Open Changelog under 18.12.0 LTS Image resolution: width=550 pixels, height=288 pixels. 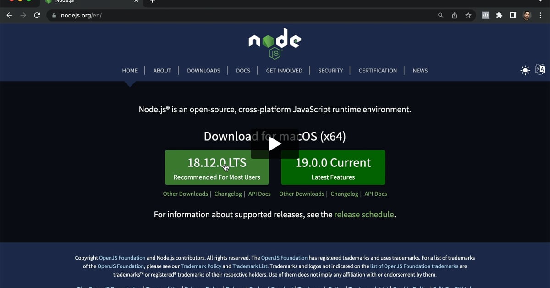click(x=228, y=194)
